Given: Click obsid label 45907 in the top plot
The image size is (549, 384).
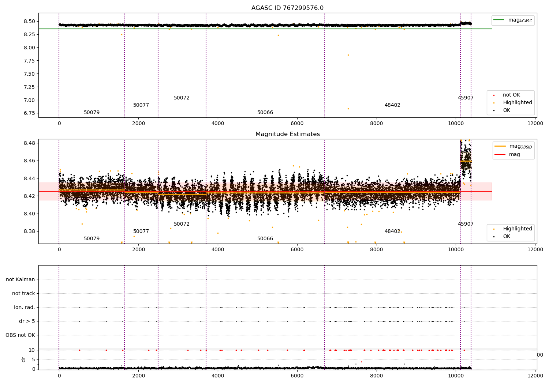Looking at the screenshot, I should 466,98.
